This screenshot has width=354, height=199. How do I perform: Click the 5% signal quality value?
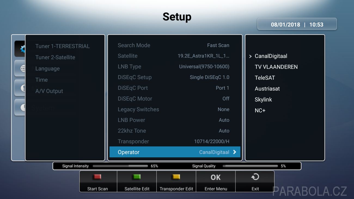(x=283, y=166)
